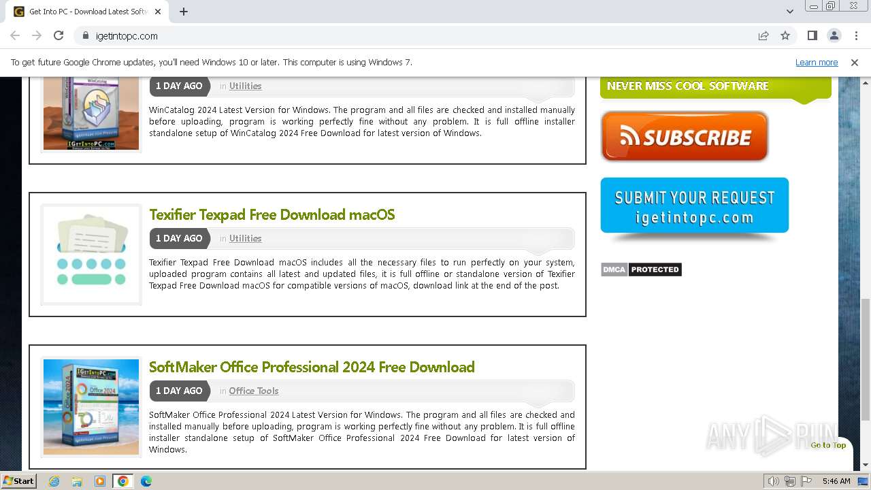The image size is (871, 490).
Task: Open the network tray icon
Action: (x=790, y=481)
